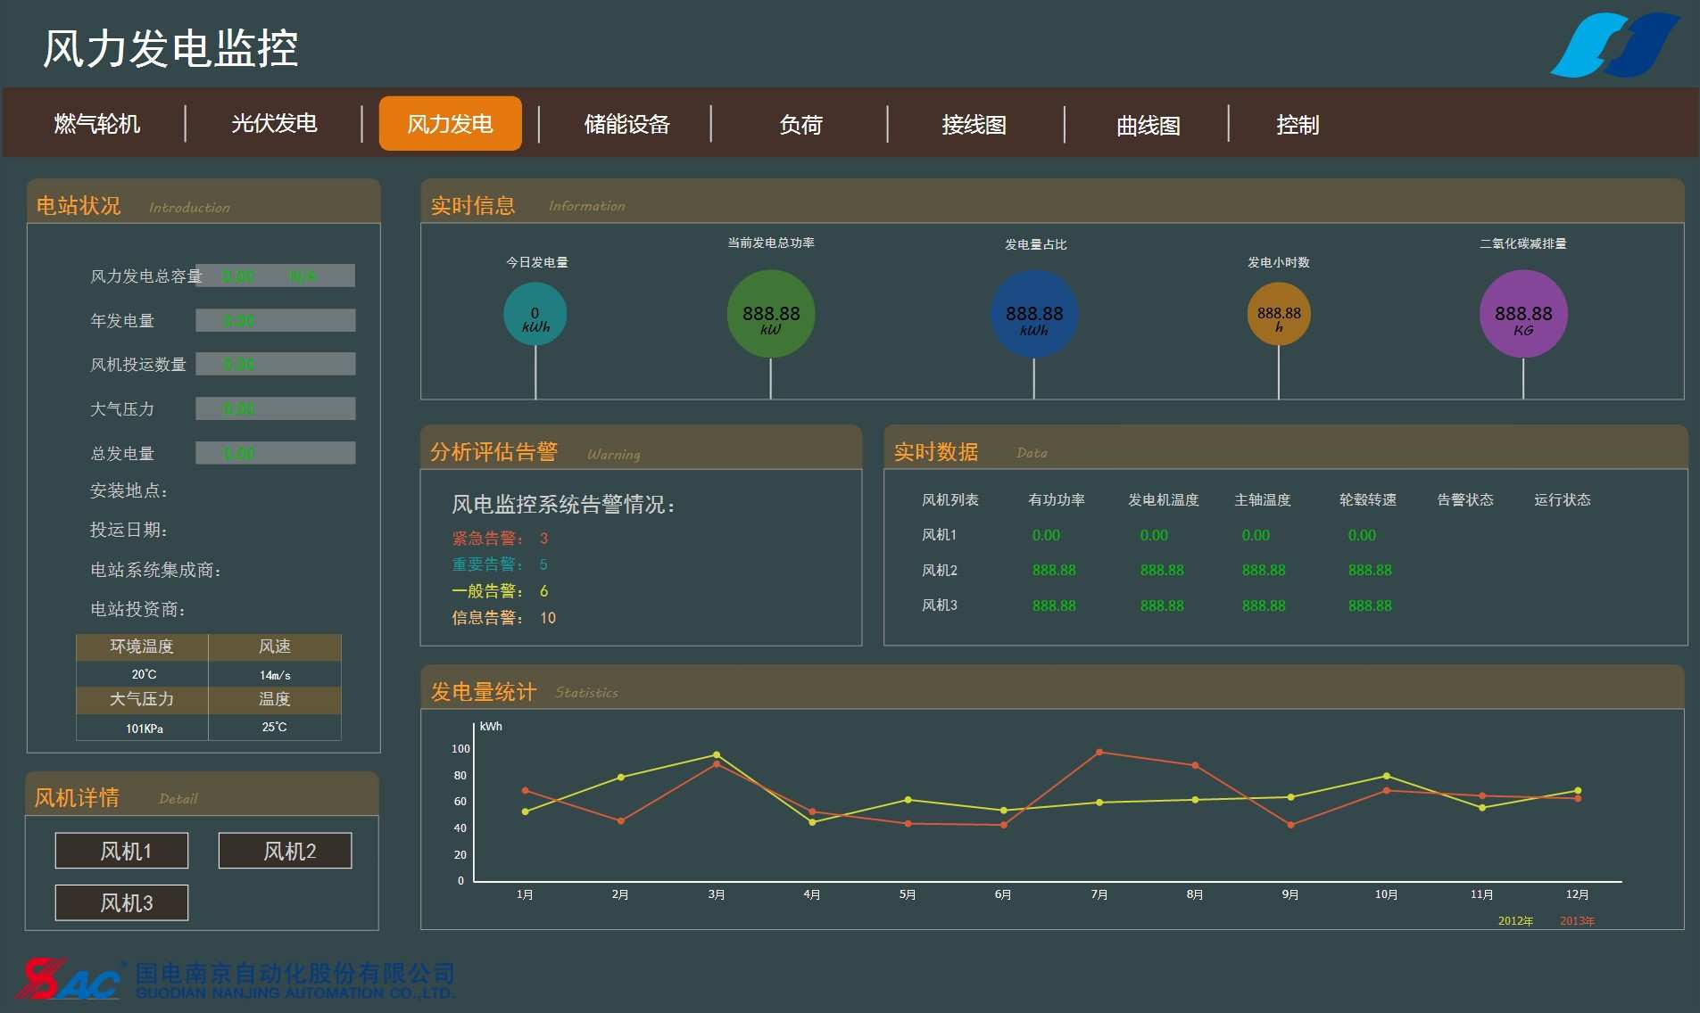This screenshot has width=1700, height=1013.
Task: Click the 紧急告警 count in warnings
Action: (x=543, y=539)
